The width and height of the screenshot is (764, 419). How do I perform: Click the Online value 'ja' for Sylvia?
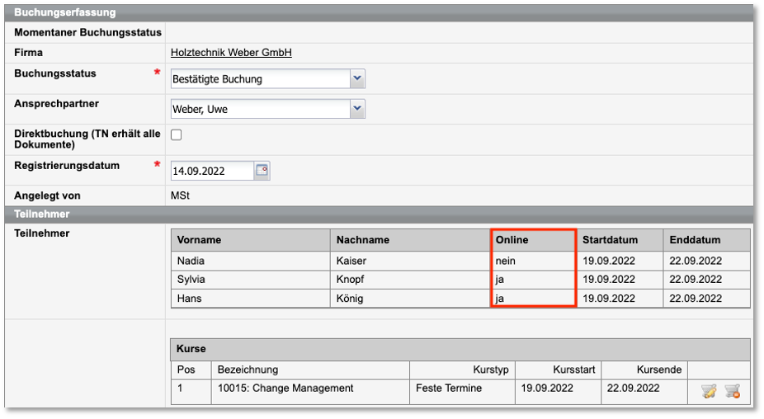pyautogui.click(x=499, y=279)
